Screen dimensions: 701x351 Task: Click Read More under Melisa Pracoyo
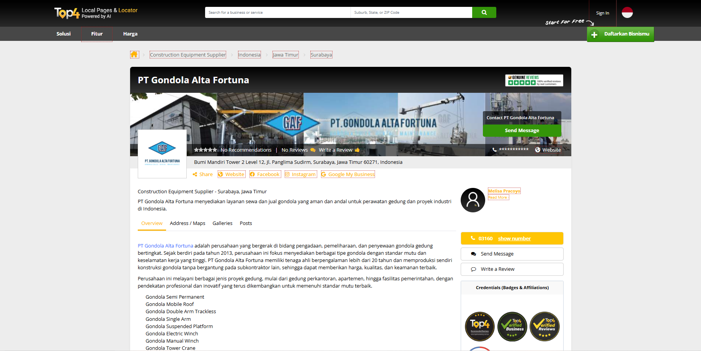(498, 197)
